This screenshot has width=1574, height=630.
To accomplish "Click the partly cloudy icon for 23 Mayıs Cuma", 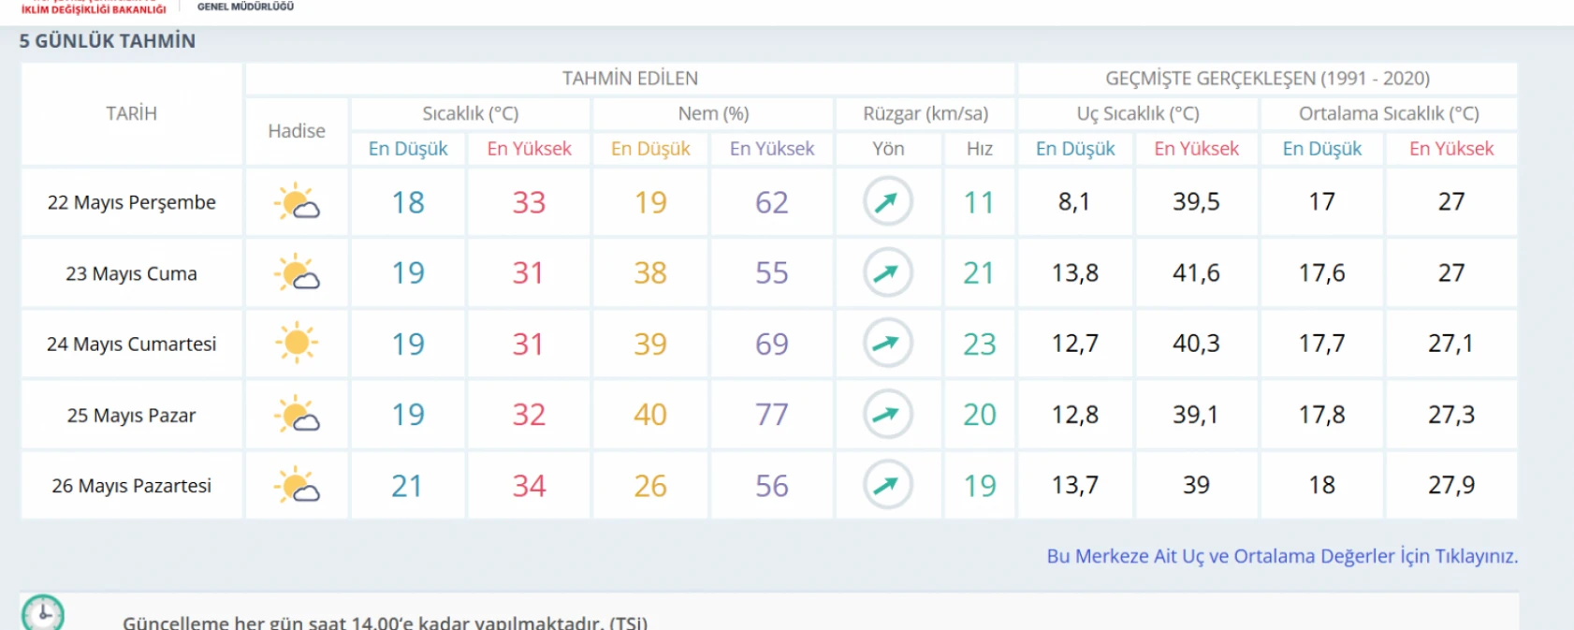I will [x=297, y=273].
